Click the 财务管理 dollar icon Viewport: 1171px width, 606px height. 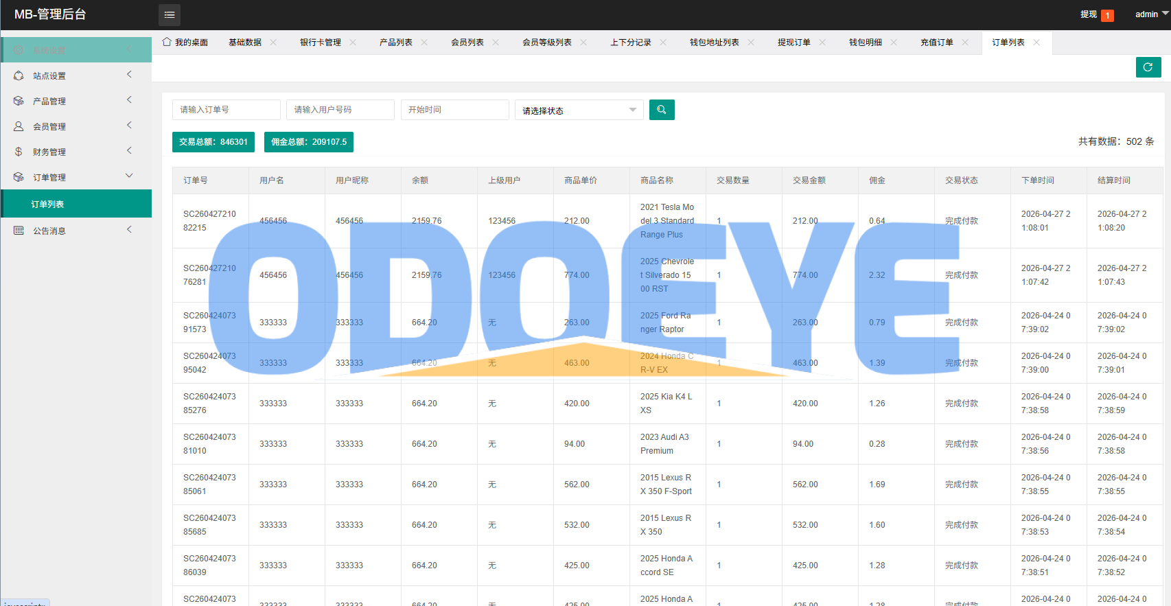click(19, 152)
